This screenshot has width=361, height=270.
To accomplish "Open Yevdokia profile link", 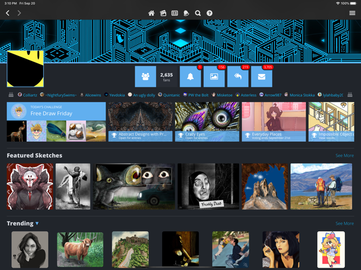I will pyautogui.click(x=115, y=95).
